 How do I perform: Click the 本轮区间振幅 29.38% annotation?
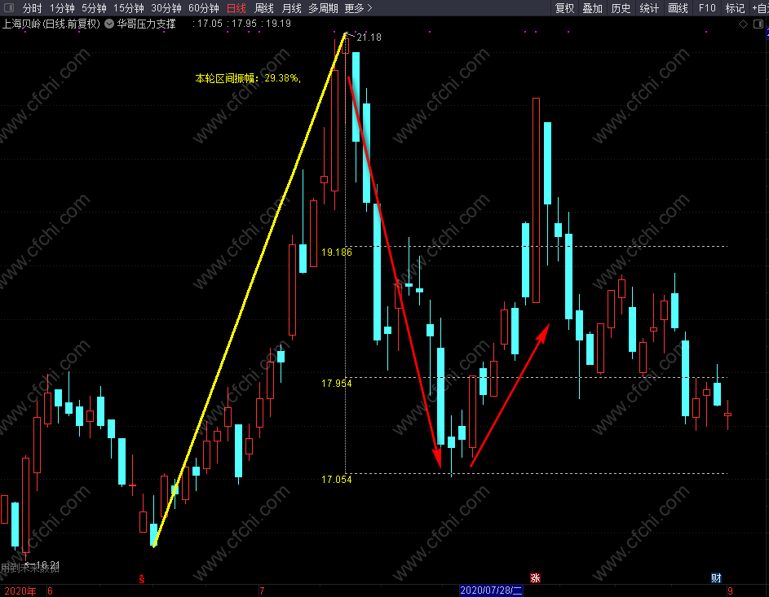(x=248, y=78)
